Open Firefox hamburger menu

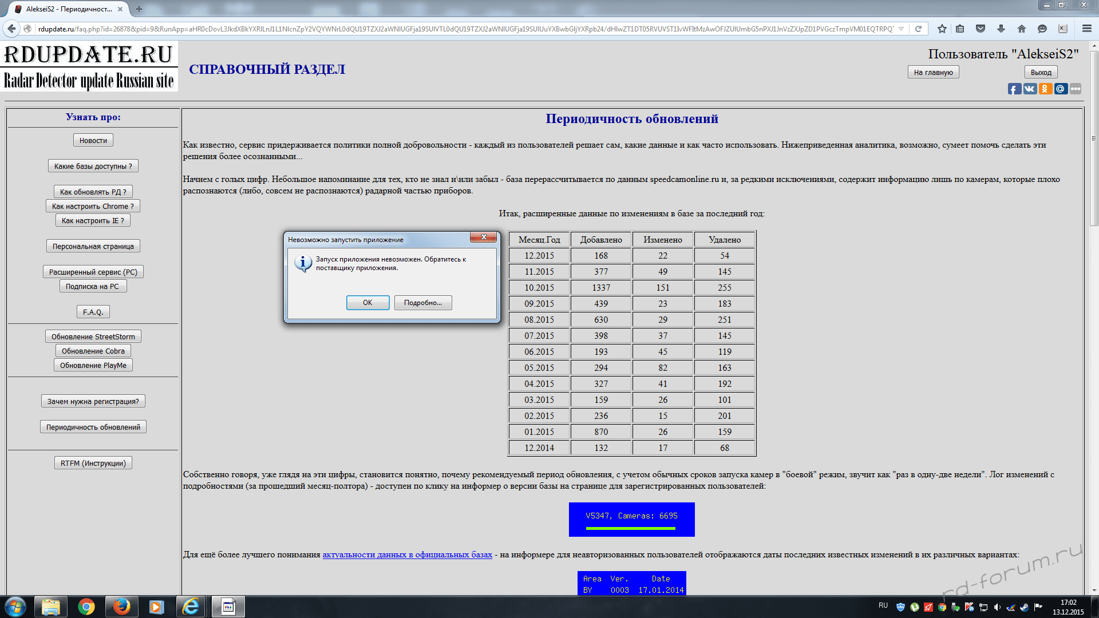coord(1086,29)
